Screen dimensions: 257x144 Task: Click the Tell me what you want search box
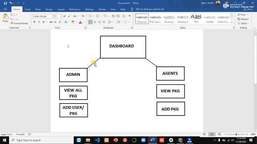(x=149, y=9)
